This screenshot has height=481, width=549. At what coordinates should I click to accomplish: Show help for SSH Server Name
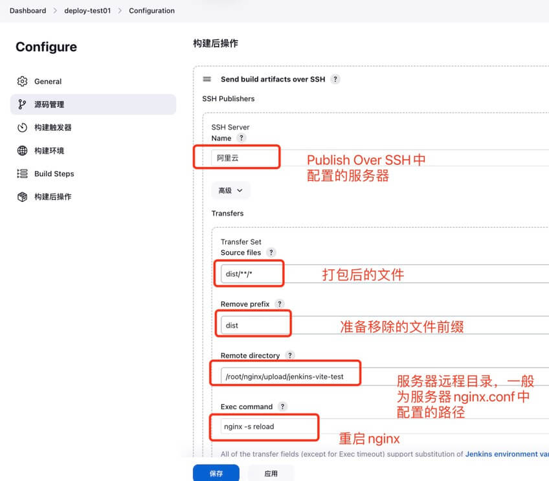click(x=241, y=139)
